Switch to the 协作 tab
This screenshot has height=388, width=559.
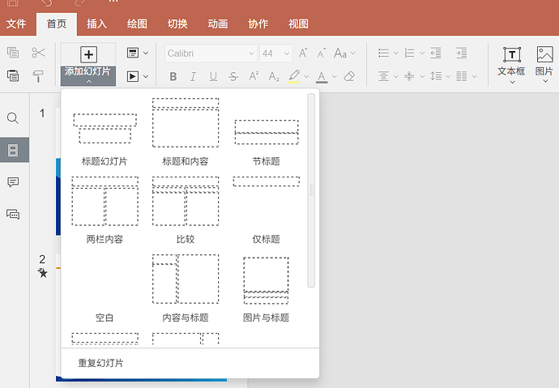point(258,23)
